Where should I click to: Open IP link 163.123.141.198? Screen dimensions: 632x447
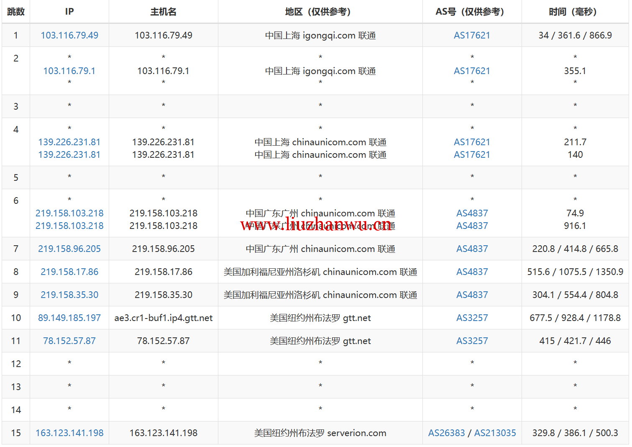click(x=69, y=433)
